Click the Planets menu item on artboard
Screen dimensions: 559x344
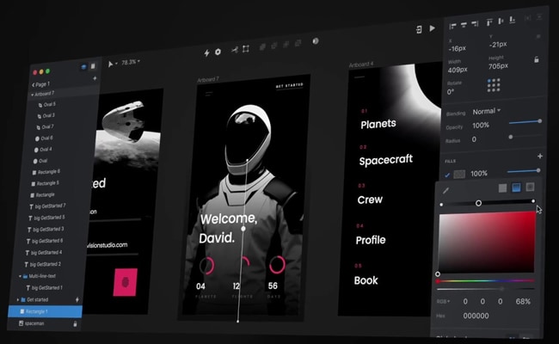tap(378, 124)
